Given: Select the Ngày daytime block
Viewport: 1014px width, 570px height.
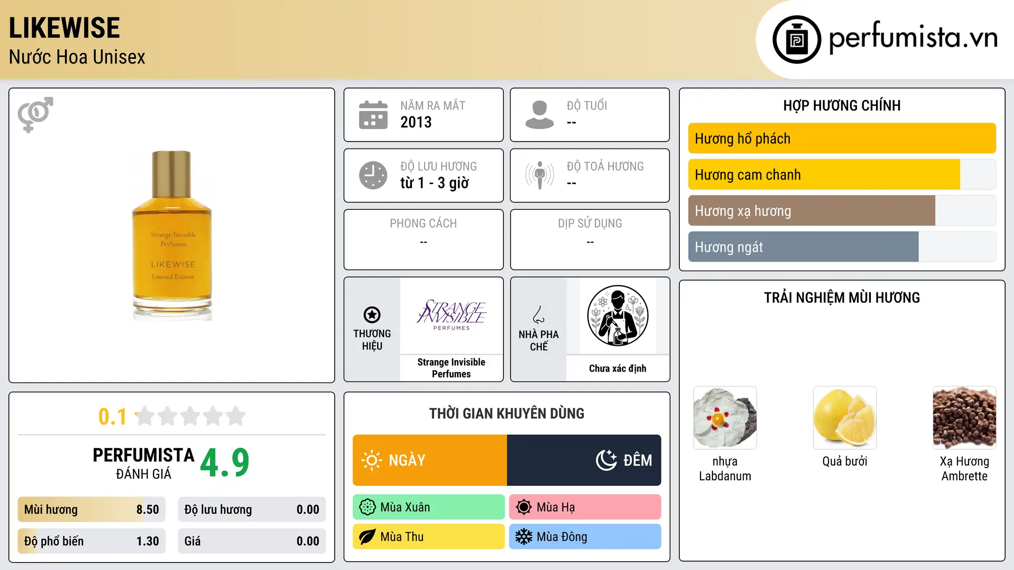Looking at the screenshot, I should (430, 460).
